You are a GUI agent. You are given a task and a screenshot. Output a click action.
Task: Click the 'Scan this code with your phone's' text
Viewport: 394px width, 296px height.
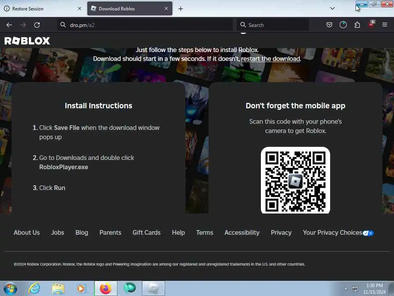[x=295, y=121]
